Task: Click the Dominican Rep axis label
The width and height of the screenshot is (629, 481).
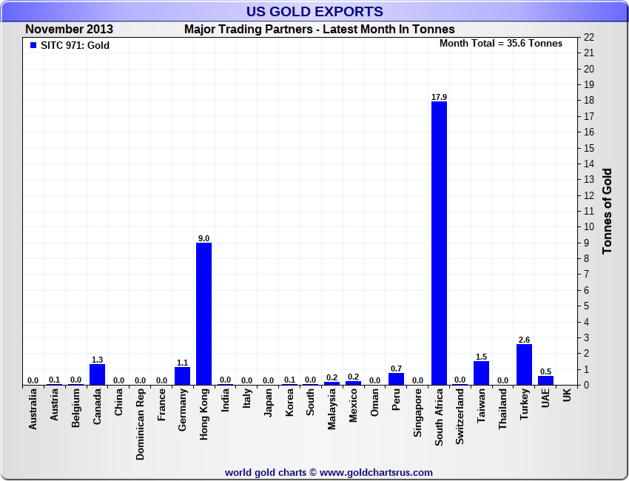Action: click(x=140, y=424)
